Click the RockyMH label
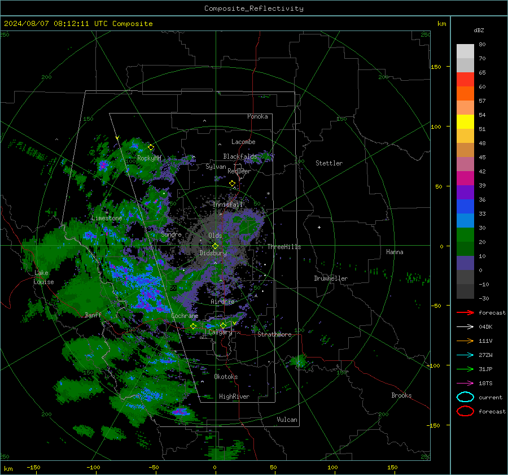 click(x=149, y=158)
